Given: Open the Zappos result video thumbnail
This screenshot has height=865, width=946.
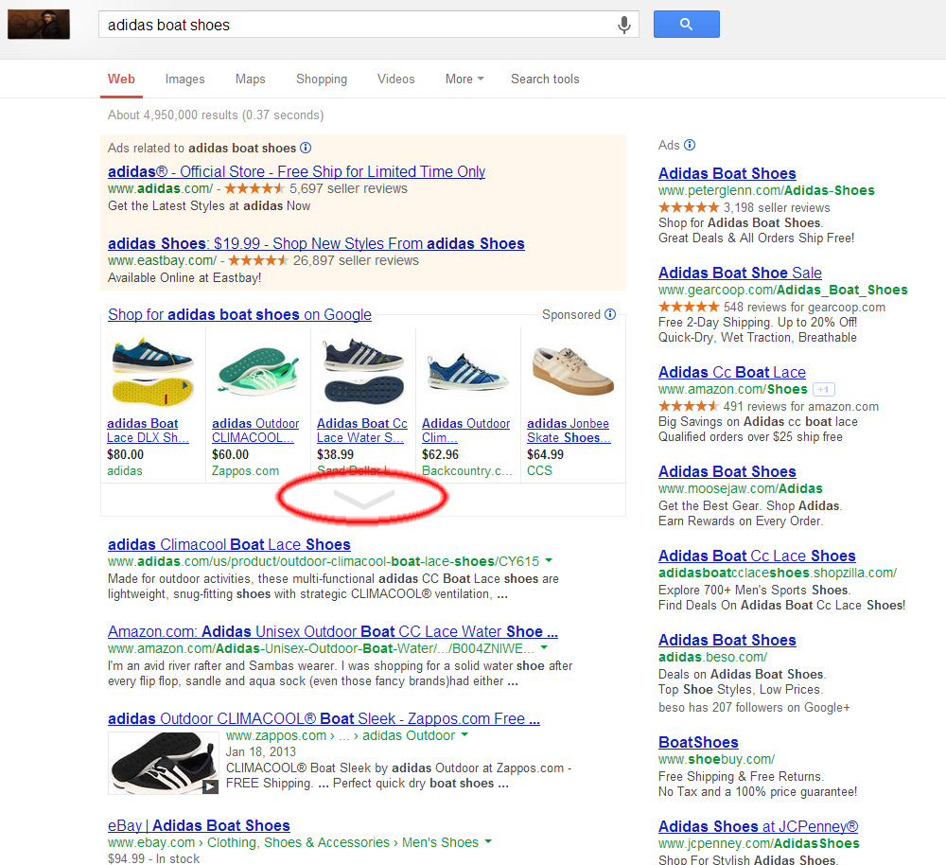Looking at the screenshot, I should 162,762.
